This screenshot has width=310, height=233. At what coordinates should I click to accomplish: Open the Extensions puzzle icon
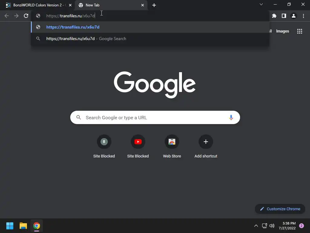click(x=274, y=16)
